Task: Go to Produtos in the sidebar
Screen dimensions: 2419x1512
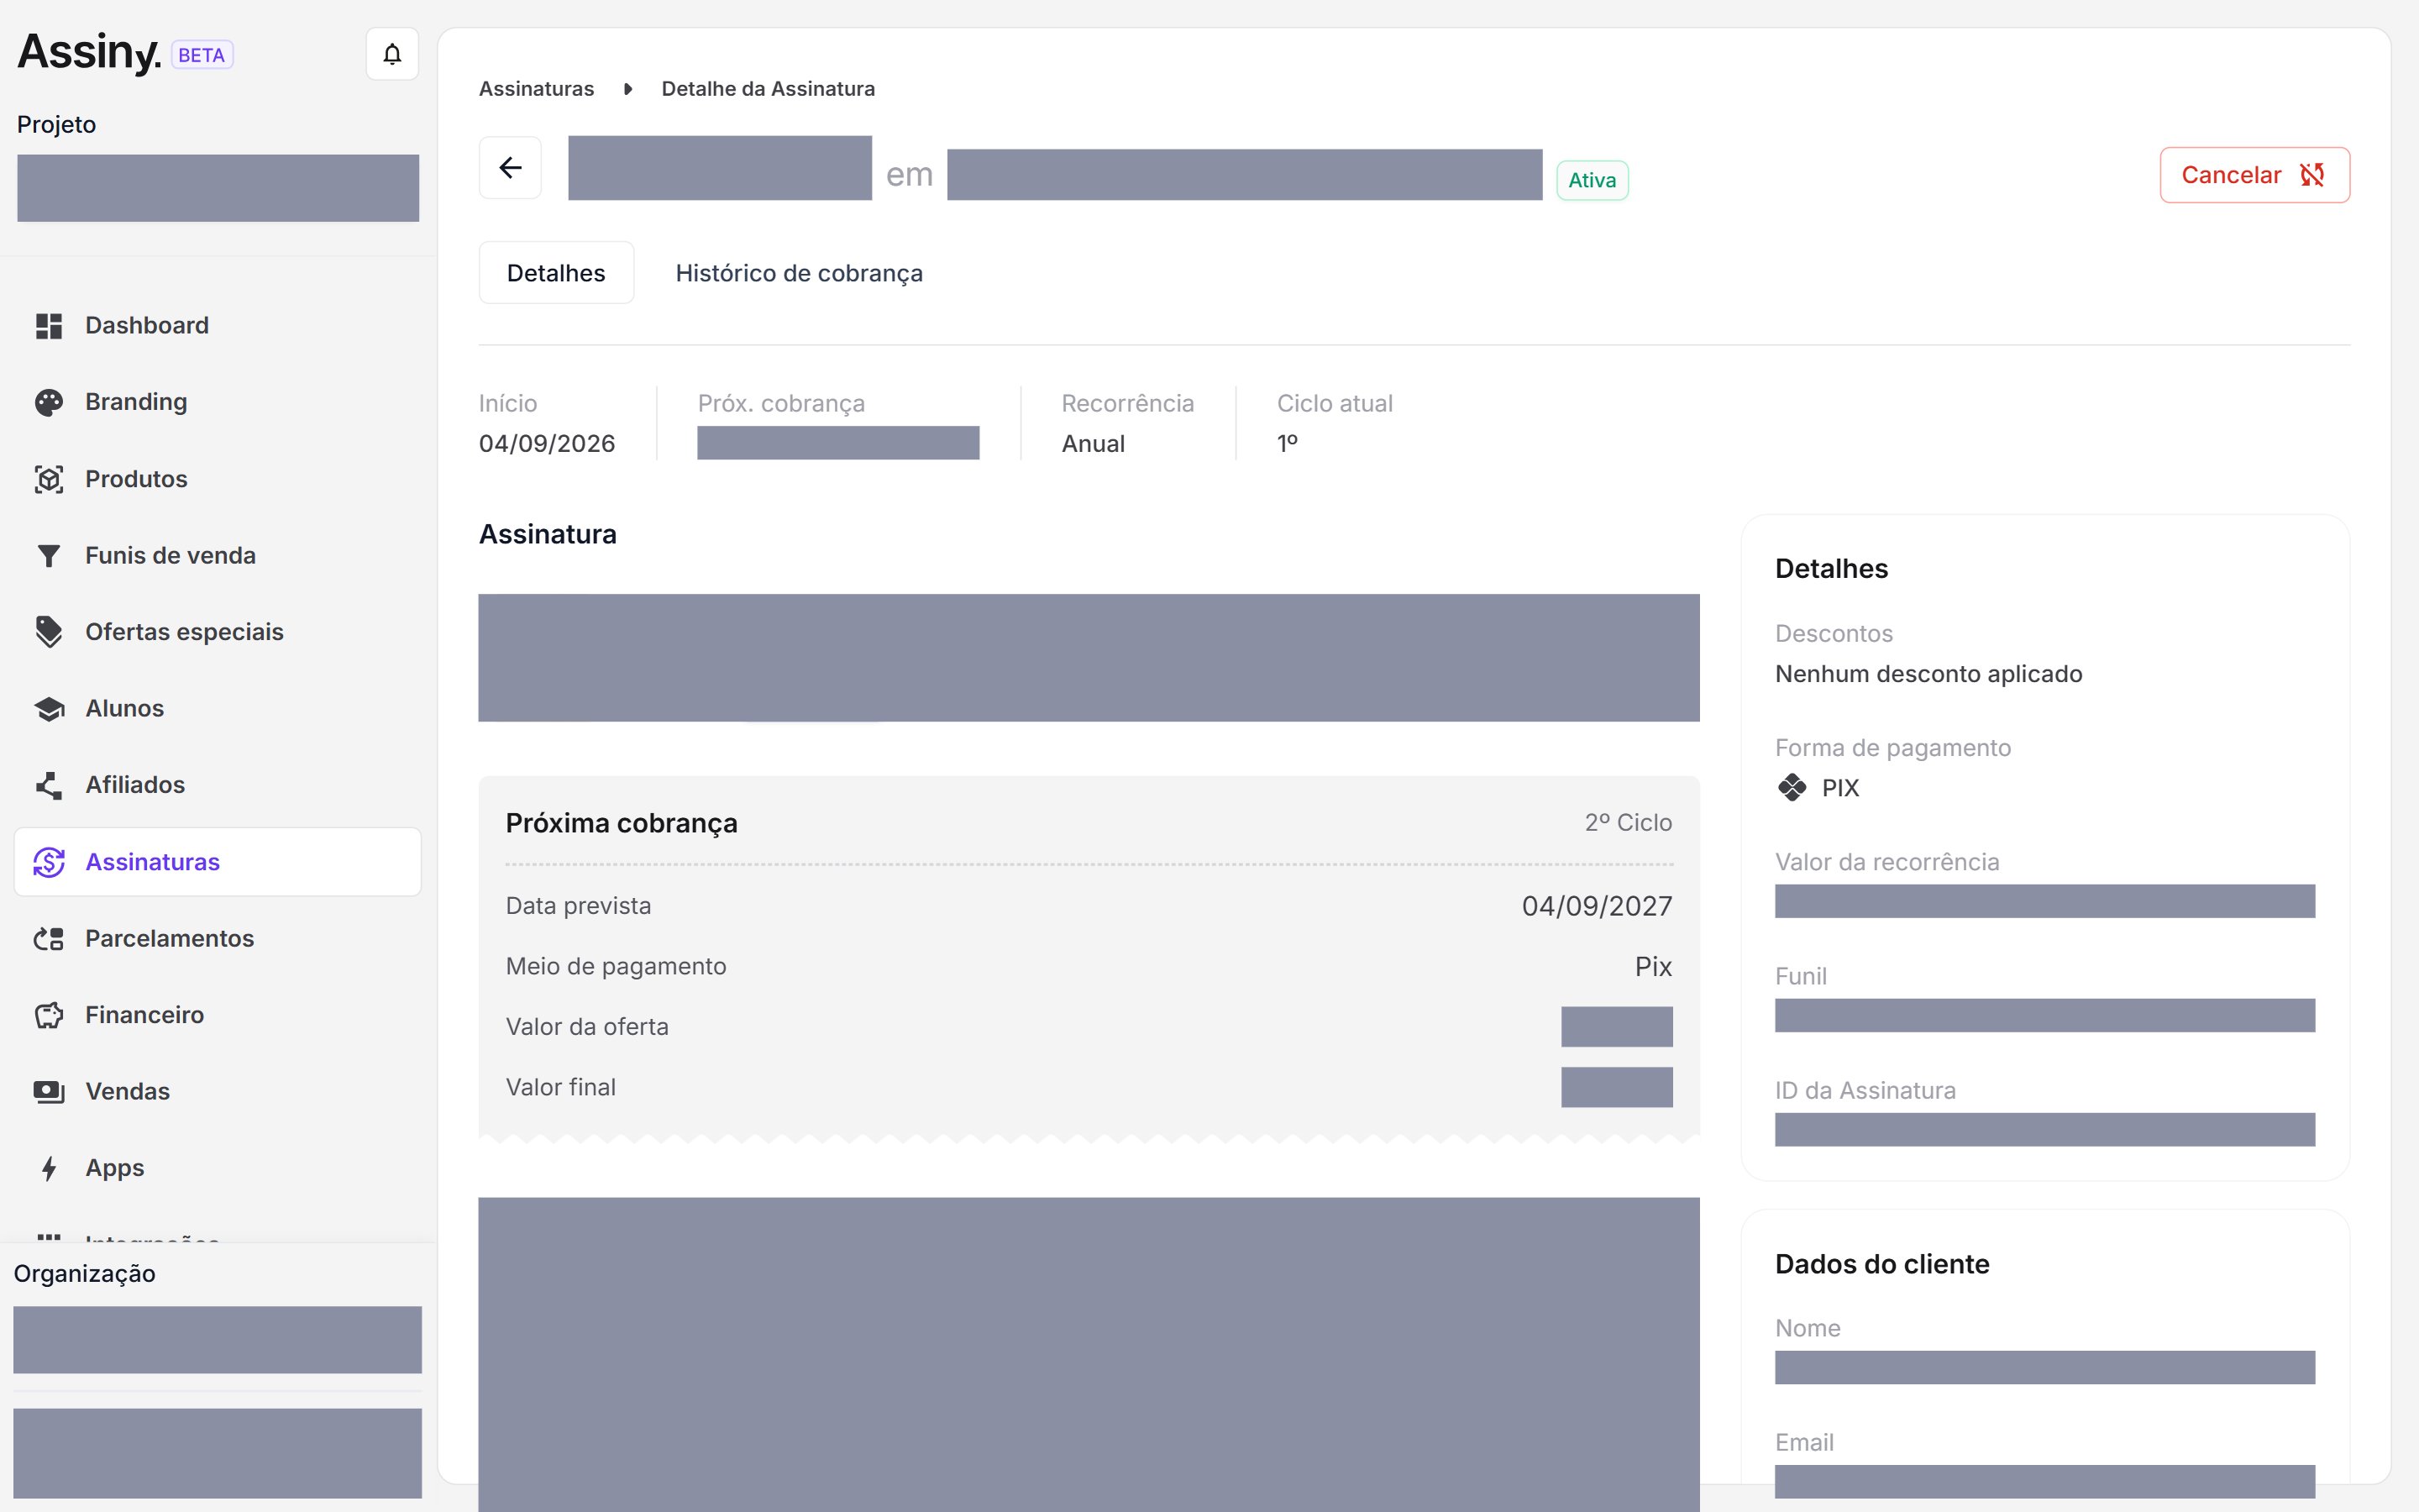Action: 217,479
